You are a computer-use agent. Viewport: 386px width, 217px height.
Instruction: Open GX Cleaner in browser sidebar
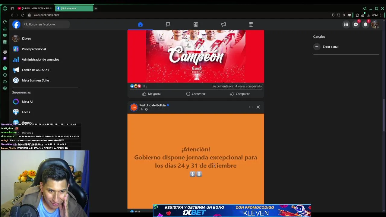5,29
